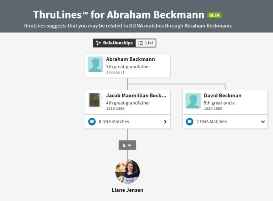Image resolution: width=273 pixels, height=201 pixels.
Task: Open Jacob Maxmillian Beckmann's name link
Action: [x=136, y=95]
